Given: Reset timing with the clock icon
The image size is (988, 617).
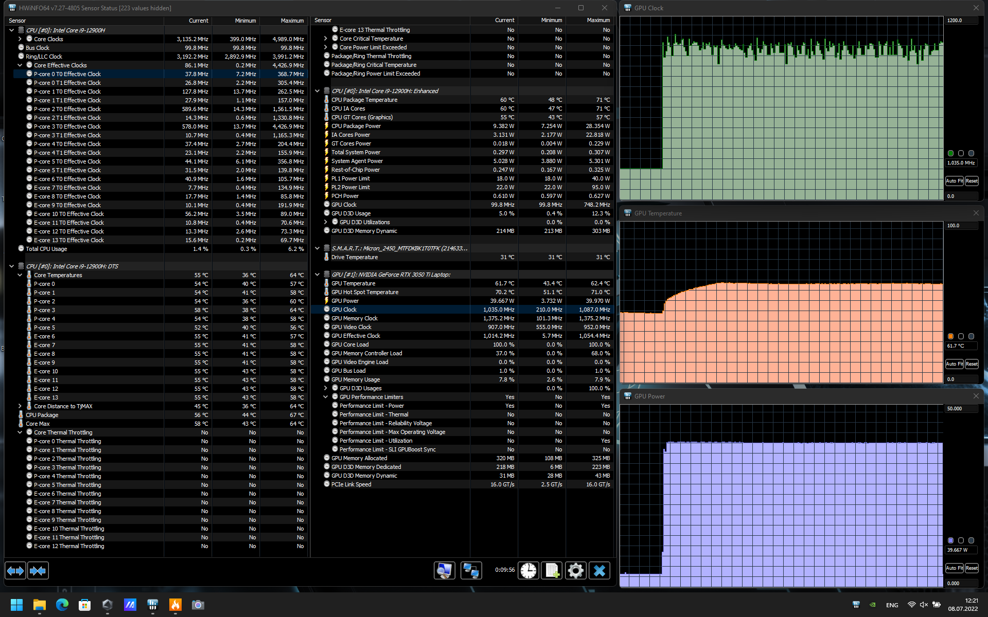Looking at the screenshot, I should [528, 570].
